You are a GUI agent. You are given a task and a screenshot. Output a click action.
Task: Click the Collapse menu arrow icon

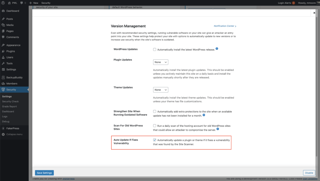[x=3, y=134]
